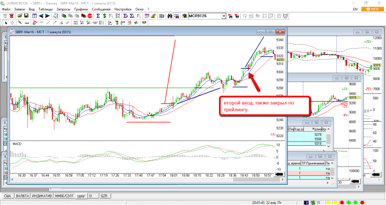
Task: Click the blue Sigma sum icon
Action: [x=98, y=16]
